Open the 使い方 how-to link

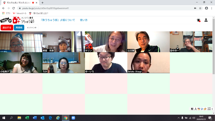click(84, 20)
